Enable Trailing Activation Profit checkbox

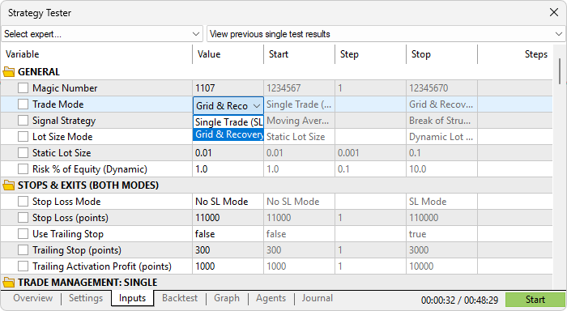coord(23,266)
